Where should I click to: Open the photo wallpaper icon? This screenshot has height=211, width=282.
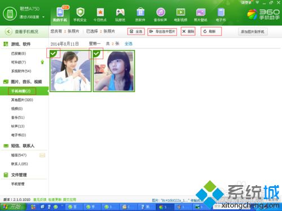click(201, 12)
